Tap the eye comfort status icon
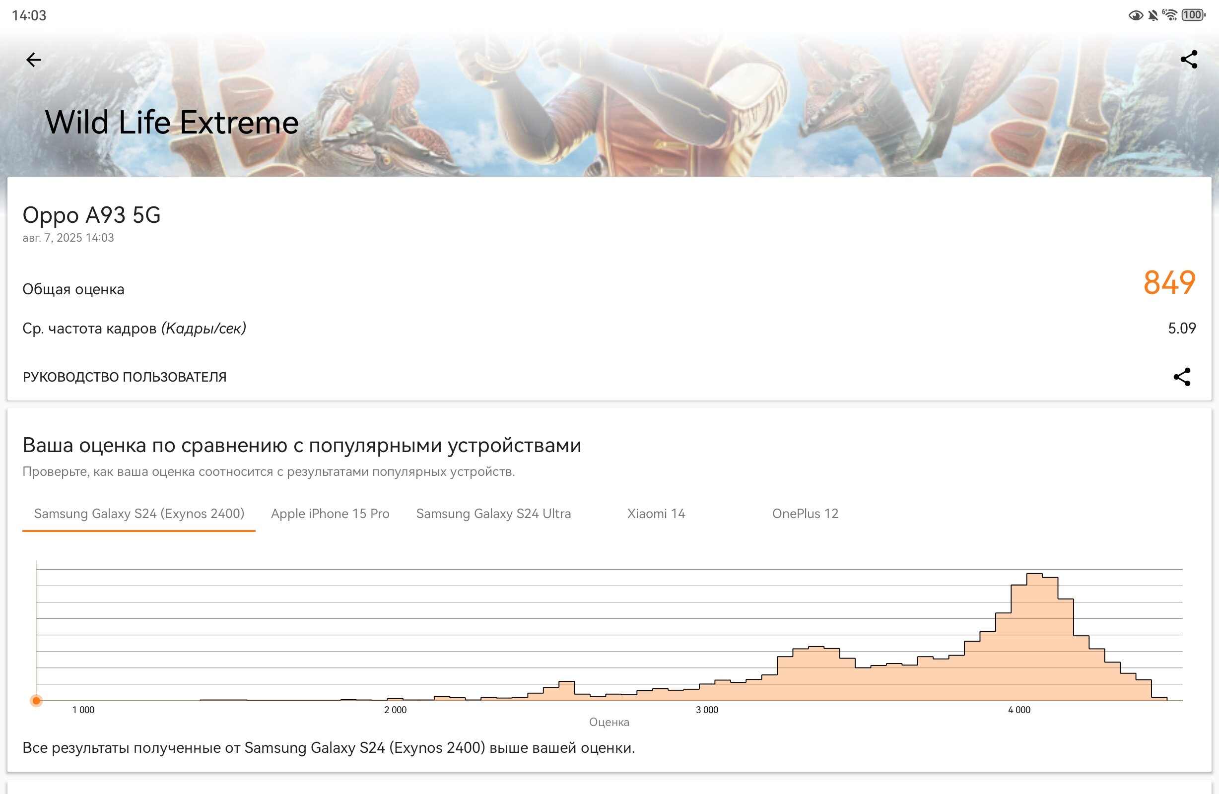Screen dimensions: 1219x794 coord(1135,15)
